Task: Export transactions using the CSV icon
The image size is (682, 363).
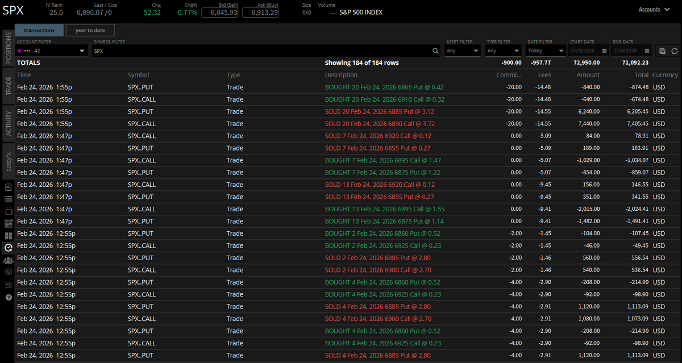Action: (x=662, y=51)
